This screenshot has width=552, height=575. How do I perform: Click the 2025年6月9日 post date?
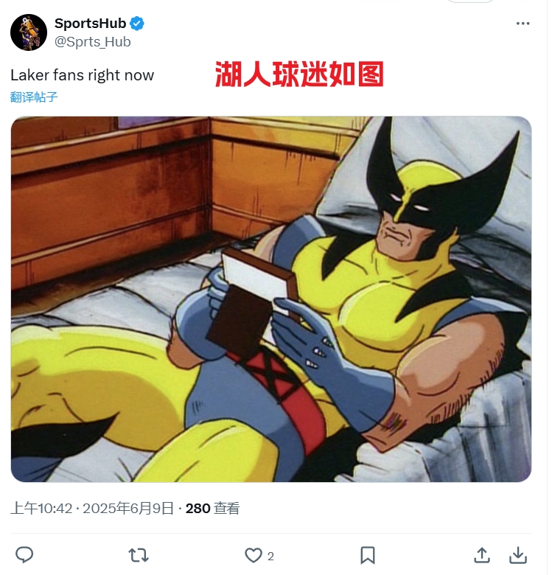point(128,508)
